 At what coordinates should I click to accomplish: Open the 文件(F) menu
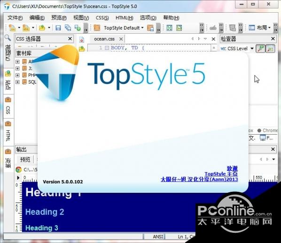15,18
